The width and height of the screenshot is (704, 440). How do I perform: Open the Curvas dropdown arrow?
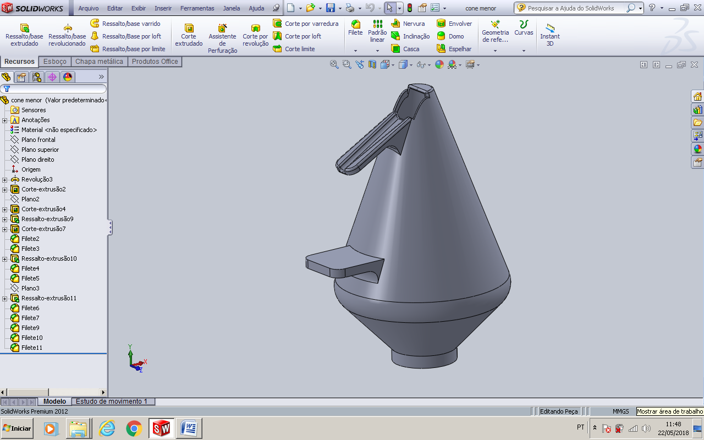(x=524, y=51)
